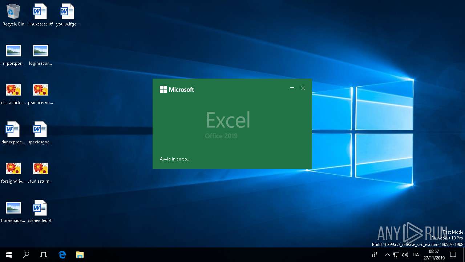Select the weneeded.rtf desktop file
The image size is (465, 262).
(40, 211)
